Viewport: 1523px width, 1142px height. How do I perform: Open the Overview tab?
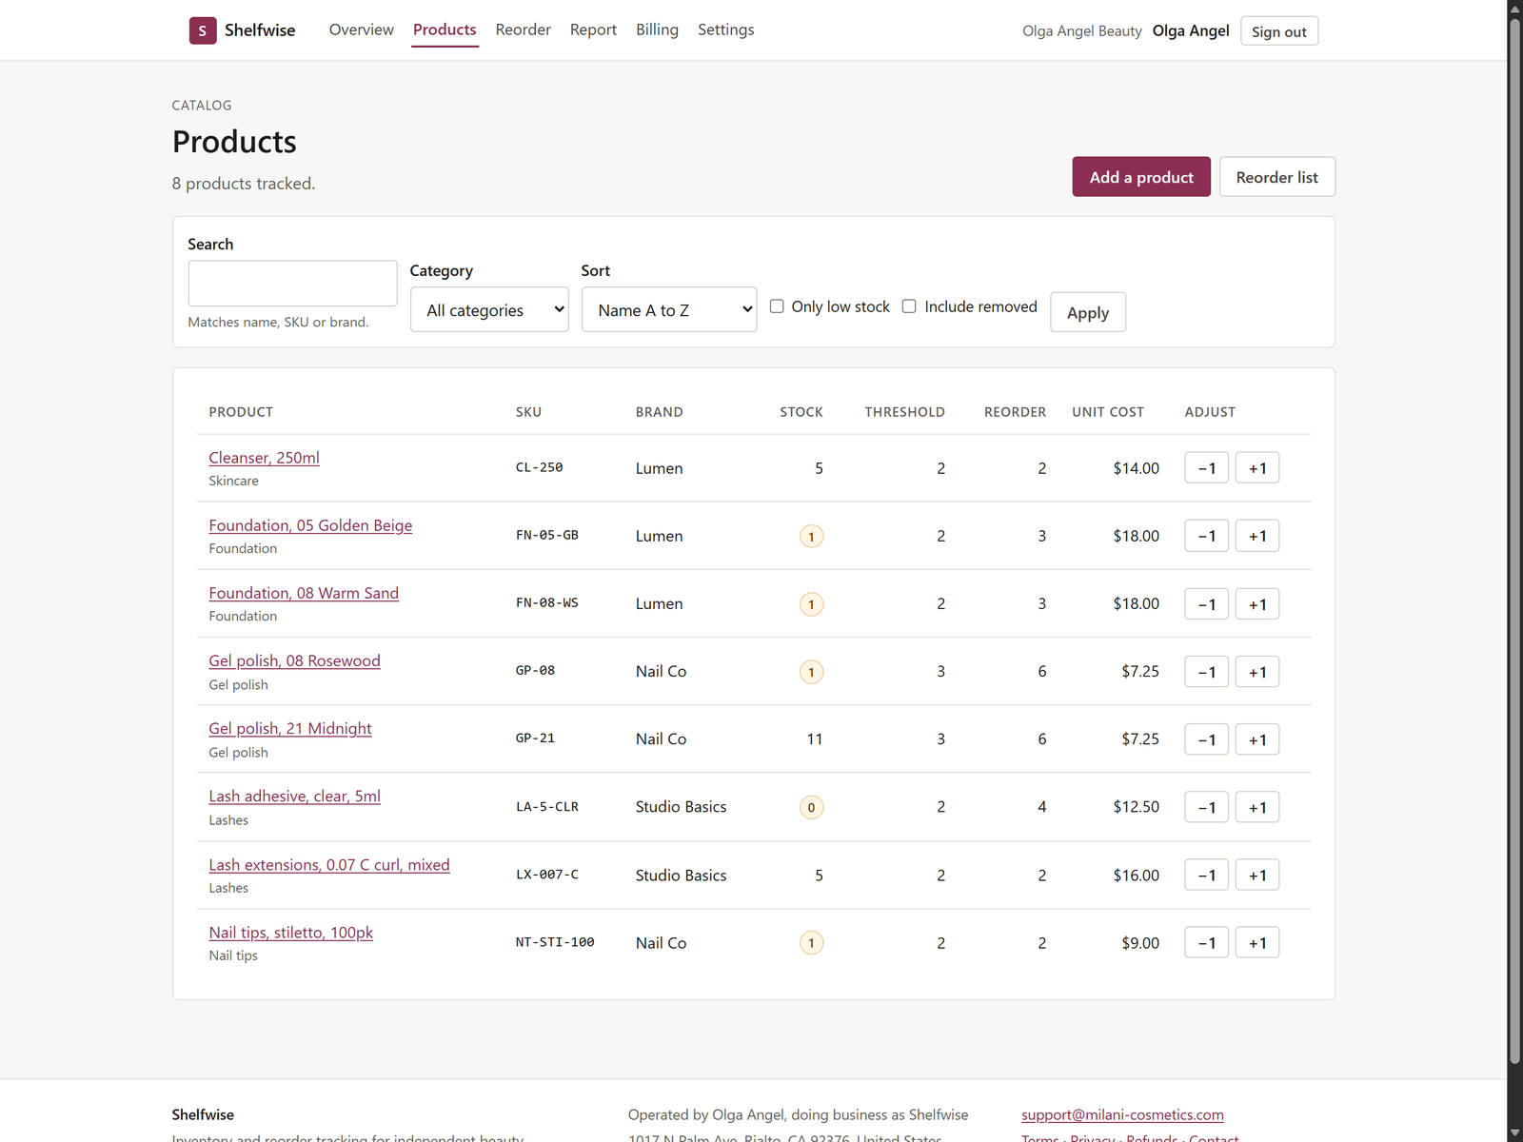(361, 30)
